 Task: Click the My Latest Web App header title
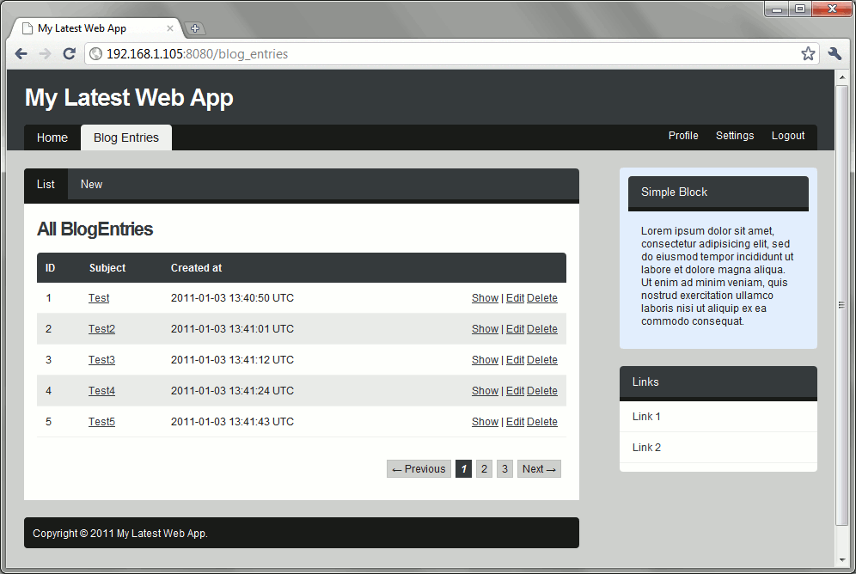point(129,98)
